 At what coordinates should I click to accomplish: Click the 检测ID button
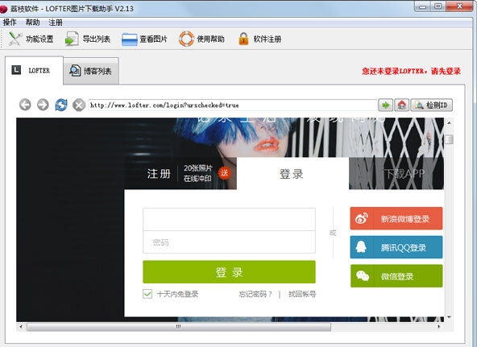(431, 105)
